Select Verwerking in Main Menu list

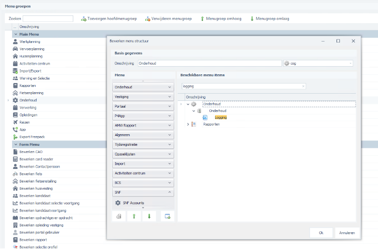point(28,108)
